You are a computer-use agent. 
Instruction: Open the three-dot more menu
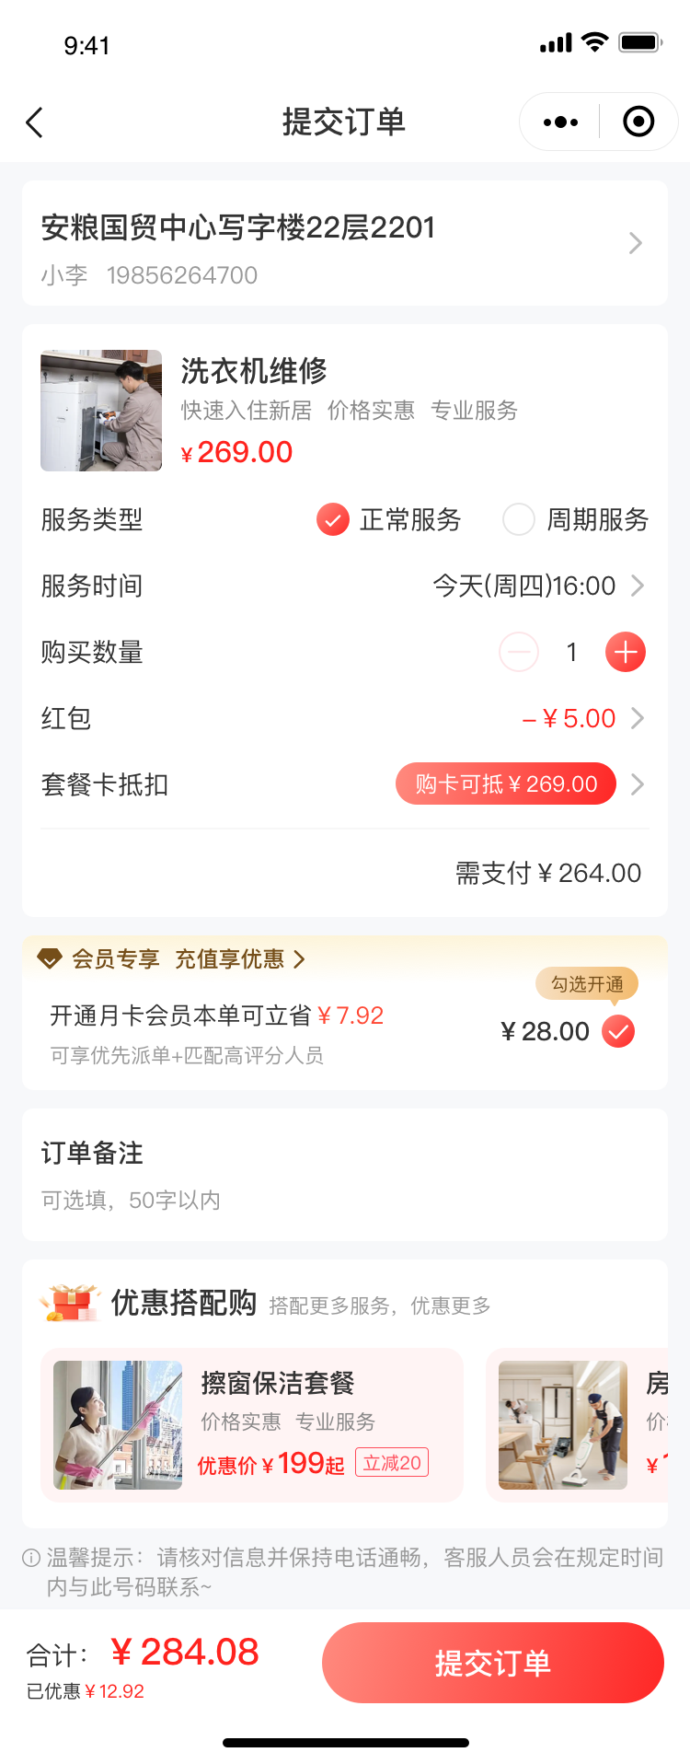[x=560, y=122]
